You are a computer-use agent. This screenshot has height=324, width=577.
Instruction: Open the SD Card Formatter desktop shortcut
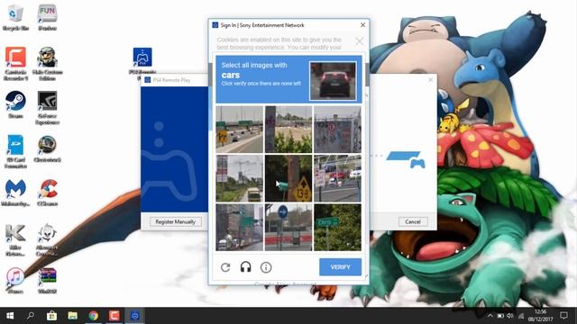(x=15, y=151)
